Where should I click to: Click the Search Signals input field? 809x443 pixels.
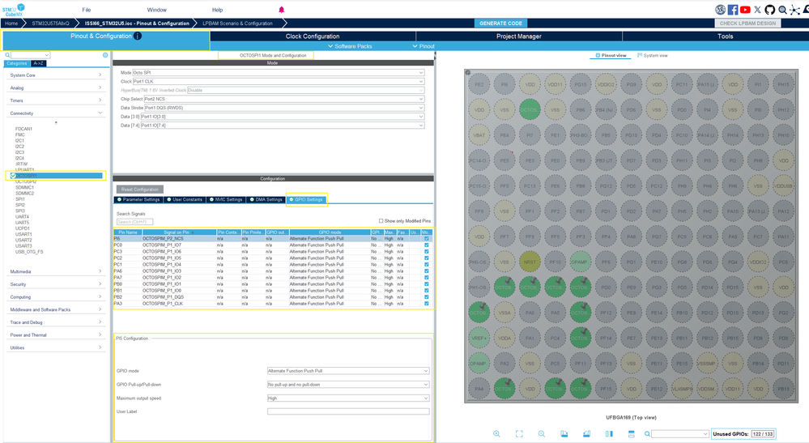point(134,222)
